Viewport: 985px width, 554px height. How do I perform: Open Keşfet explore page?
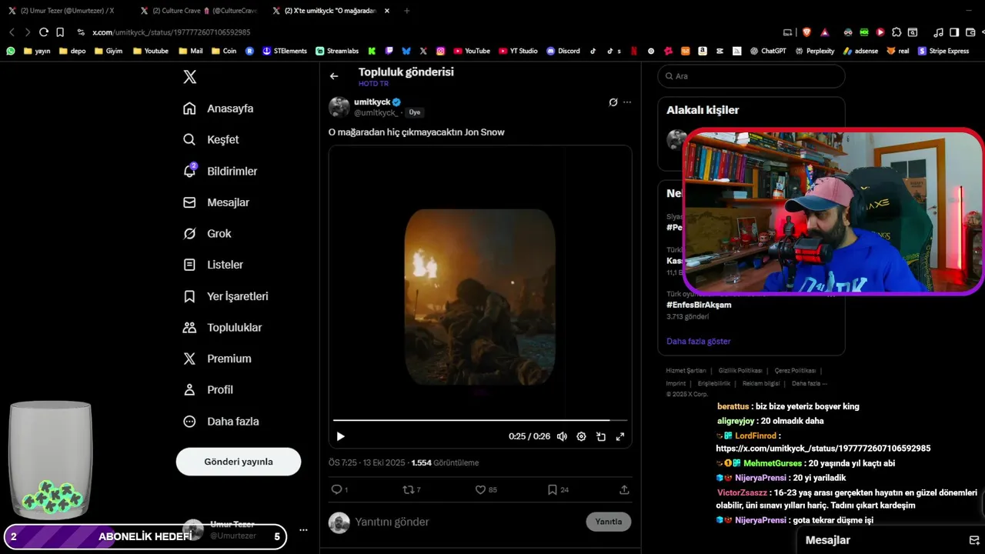click(x=211, y=140)
